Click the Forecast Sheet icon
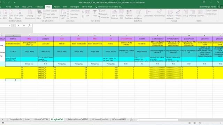This screenshot has height=125, width=223. tap(178, 14)
